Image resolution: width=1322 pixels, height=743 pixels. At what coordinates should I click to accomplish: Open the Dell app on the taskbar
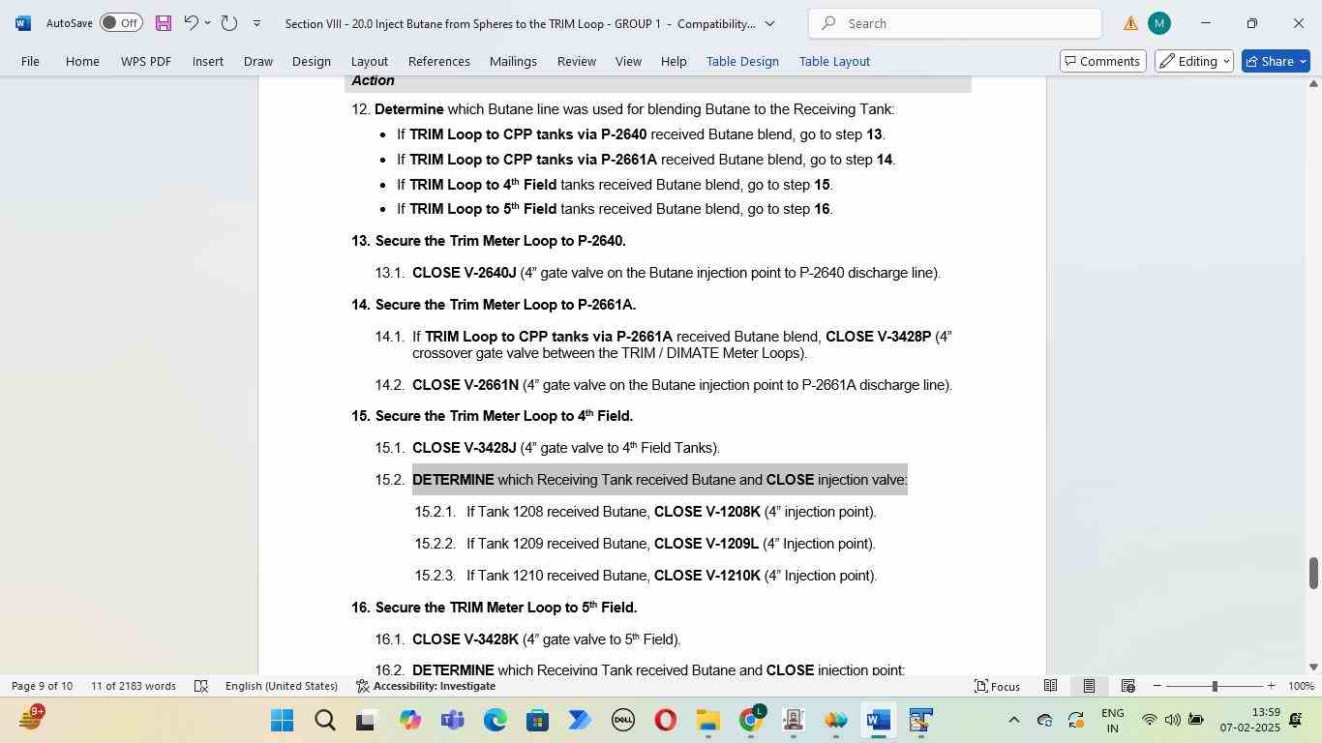pos(622,720)
